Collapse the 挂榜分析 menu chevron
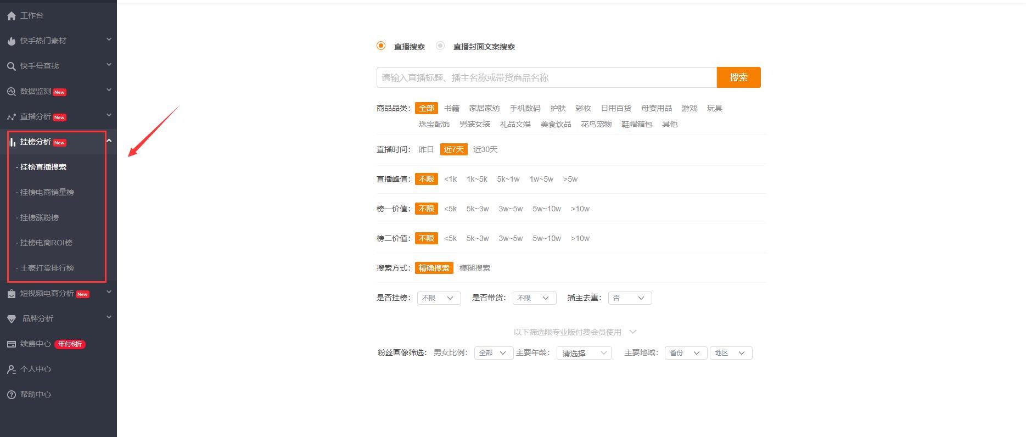The height and width of the screenshot is (437, 1026). [x=109, y=141]
